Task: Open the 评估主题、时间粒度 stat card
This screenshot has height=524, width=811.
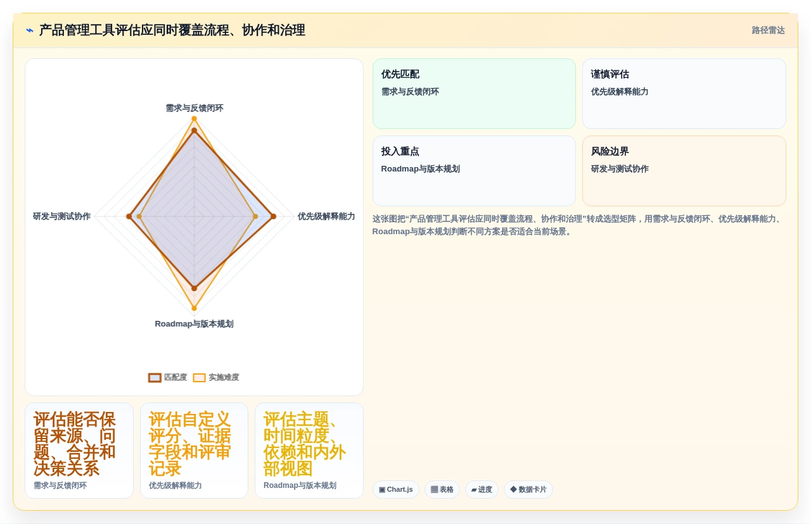Action: click(309, 451)
